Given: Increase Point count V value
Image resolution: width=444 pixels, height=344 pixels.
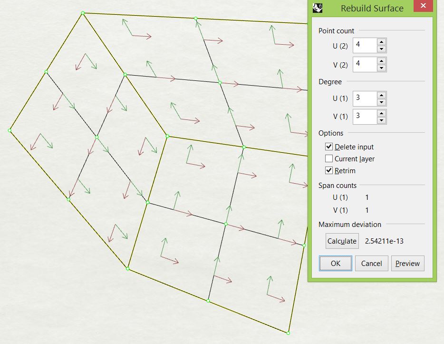Looking at the screenshot, I should tap(381, 61).
